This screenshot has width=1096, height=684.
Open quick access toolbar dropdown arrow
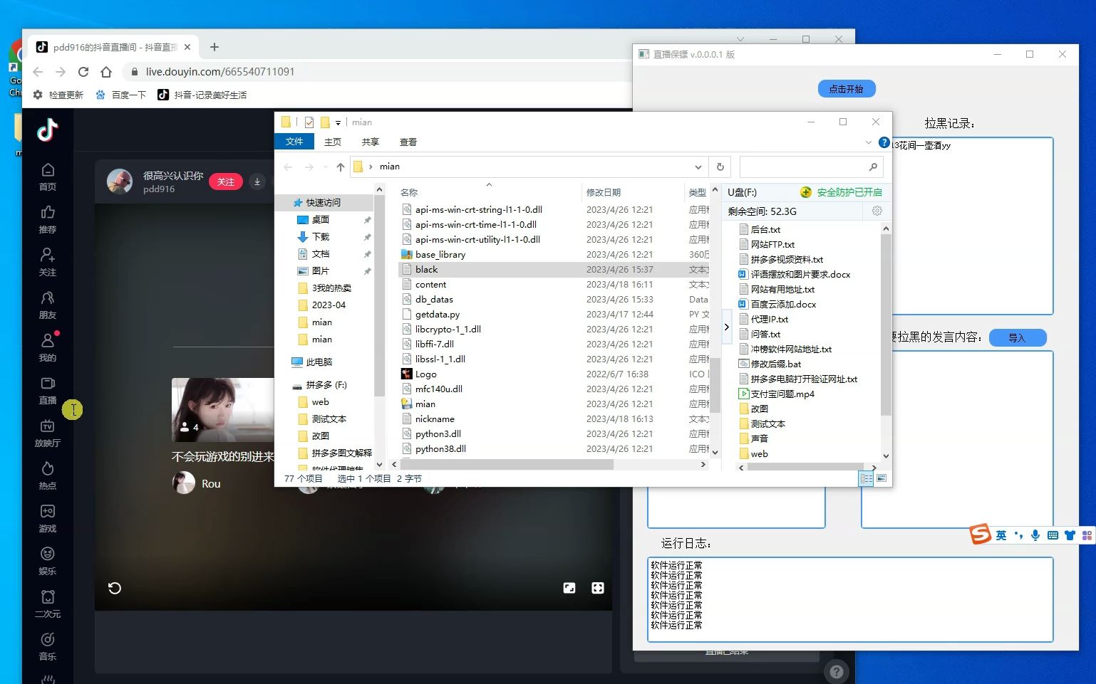pyautogui.click(x=338, y=122)
